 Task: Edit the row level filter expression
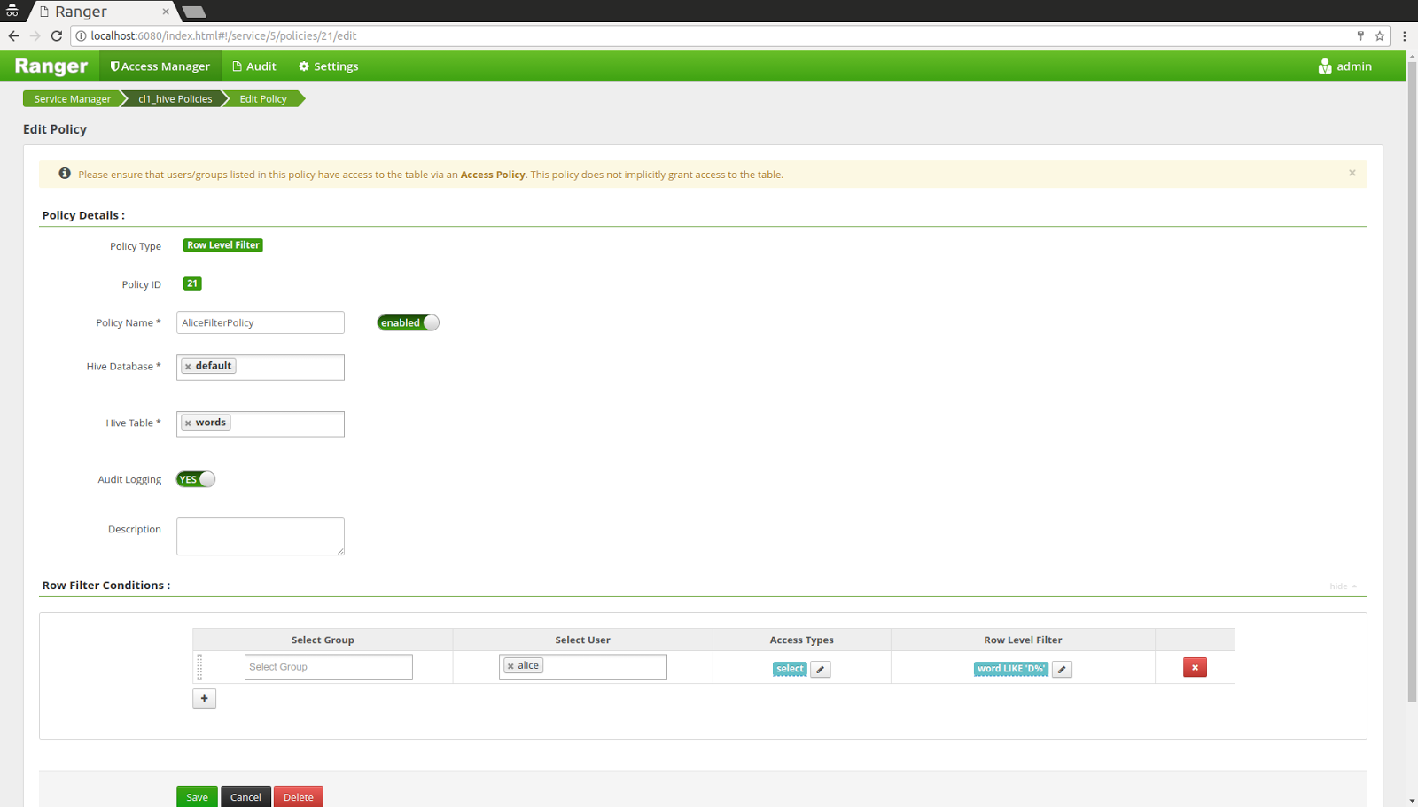pos(1061,669)
